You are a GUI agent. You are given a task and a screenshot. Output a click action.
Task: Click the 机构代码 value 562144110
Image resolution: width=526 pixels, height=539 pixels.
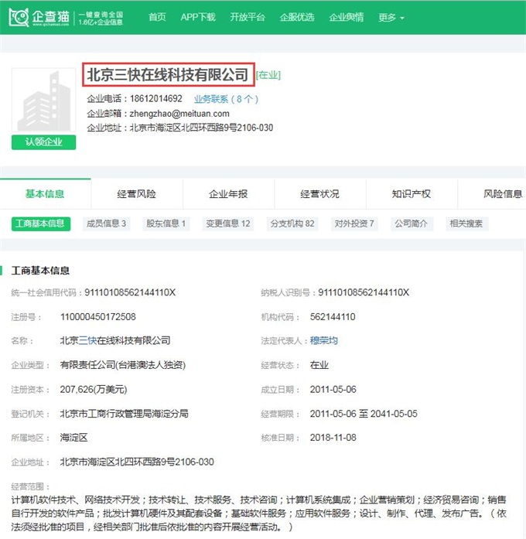pos(333,316)
